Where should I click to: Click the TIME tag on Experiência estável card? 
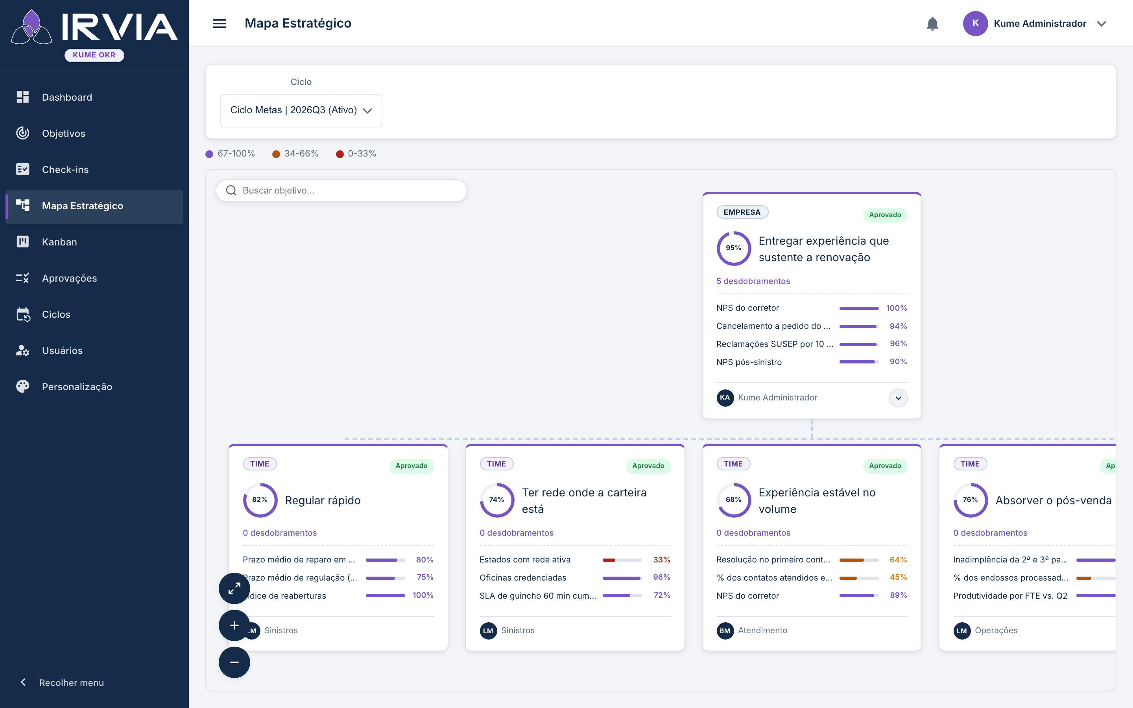point(733,464)
